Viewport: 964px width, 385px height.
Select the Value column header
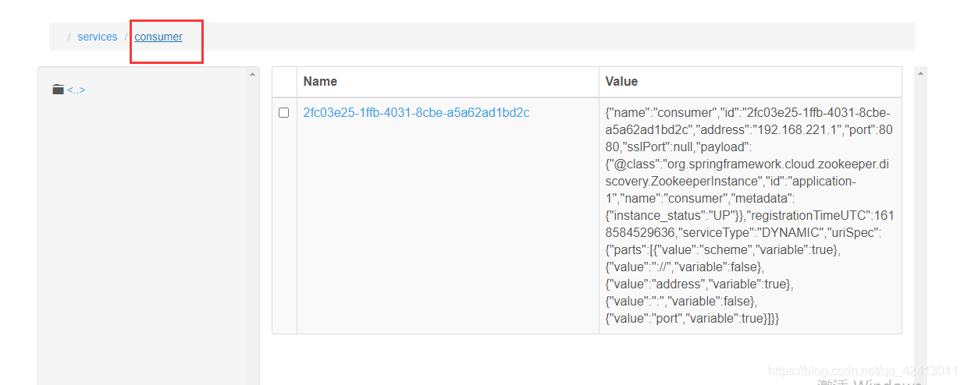pos(621,81)
